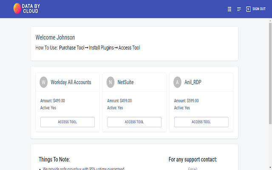
Task: Click the Things To Note heading
Action: [54, 160]
